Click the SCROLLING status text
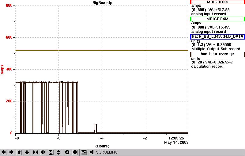This screenshot has width=245, height=156. tap(107, 152)
